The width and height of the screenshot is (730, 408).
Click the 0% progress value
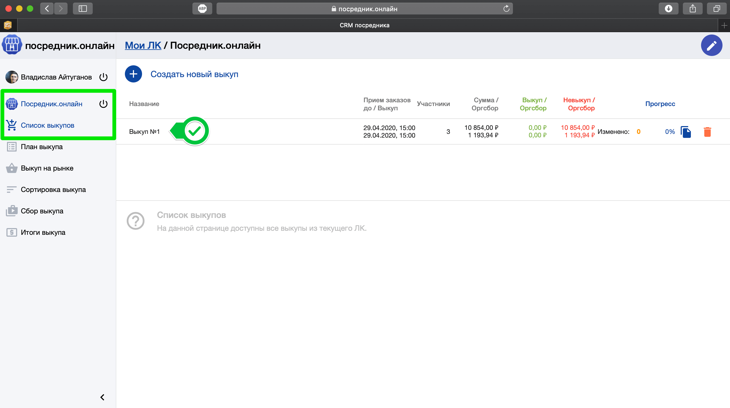coord(670,132)
